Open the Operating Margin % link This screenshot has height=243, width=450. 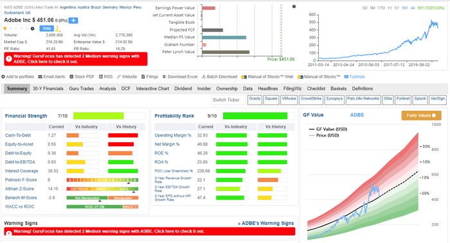173,135
